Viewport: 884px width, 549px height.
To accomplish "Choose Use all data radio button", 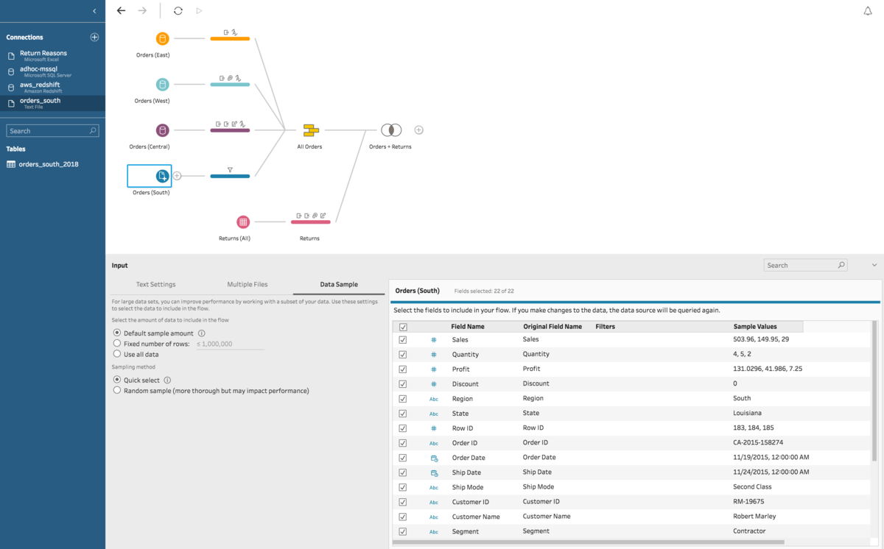I will (x=117, y=354).
